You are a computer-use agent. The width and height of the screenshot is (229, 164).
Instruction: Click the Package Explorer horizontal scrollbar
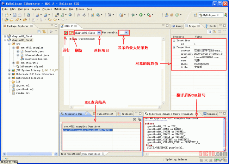tap(30, 154)
